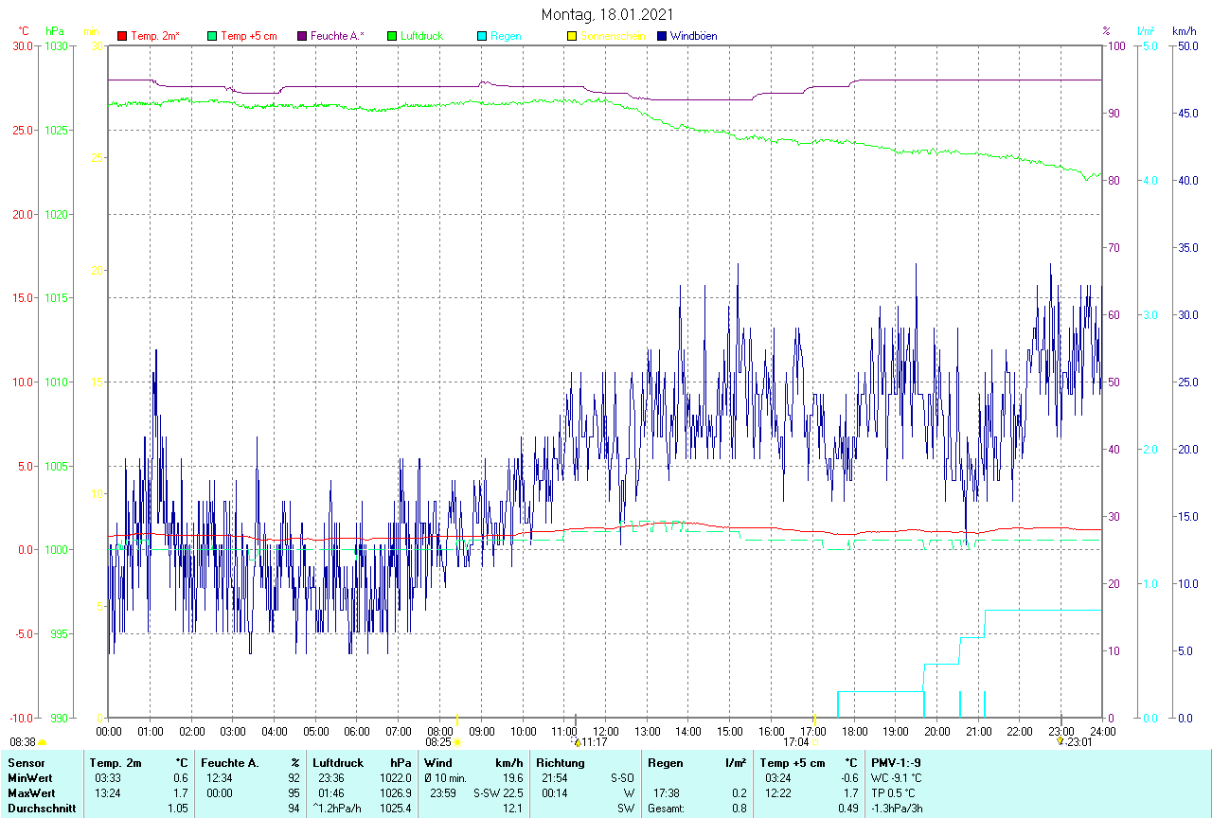This screenshot has height=818, width=1212.
Task: Click the marker icon beside 23:01
Action: [x=1060, y=743]
